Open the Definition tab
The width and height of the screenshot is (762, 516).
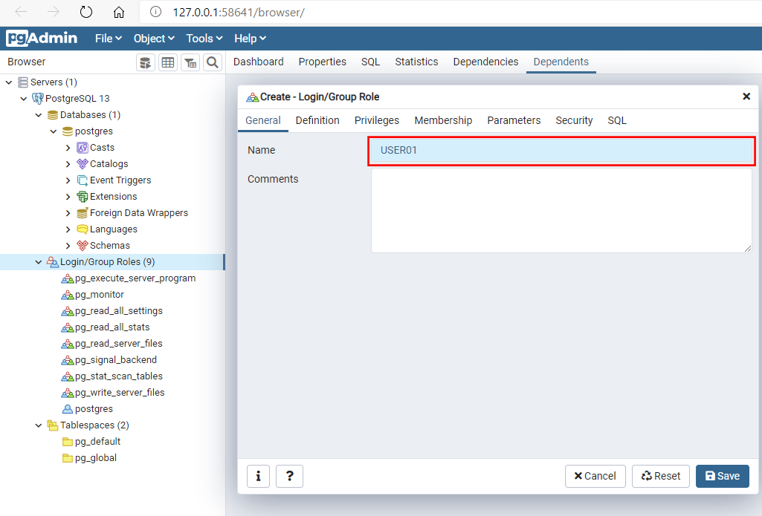point(317,120)
